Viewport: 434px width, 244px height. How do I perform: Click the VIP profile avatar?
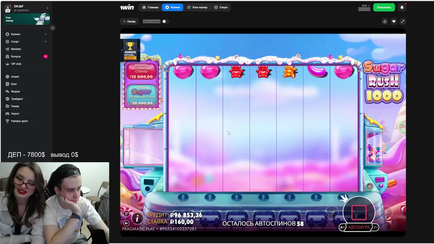[x=8, y=8]
